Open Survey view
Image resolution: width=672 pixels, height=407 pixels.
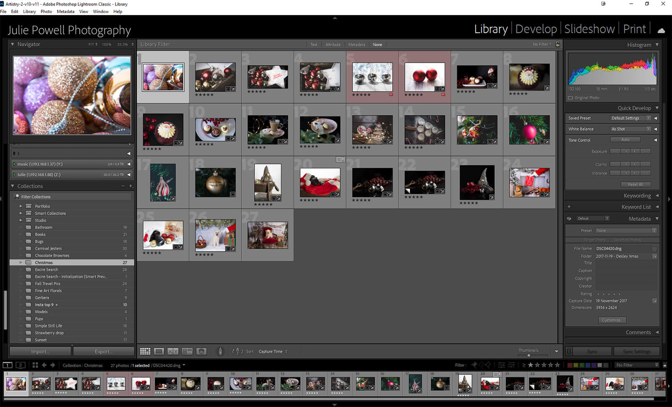coord(187,352)
